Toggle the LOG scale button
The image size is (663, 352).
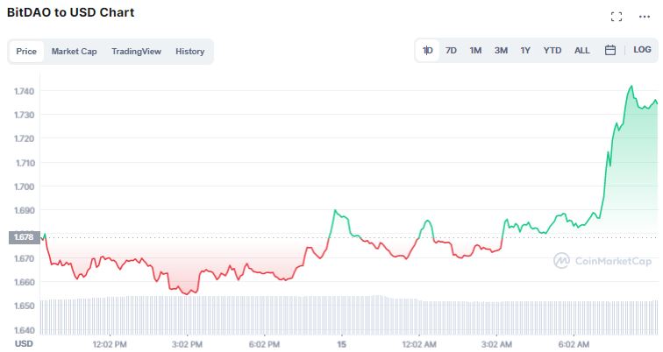click(642, 50)
